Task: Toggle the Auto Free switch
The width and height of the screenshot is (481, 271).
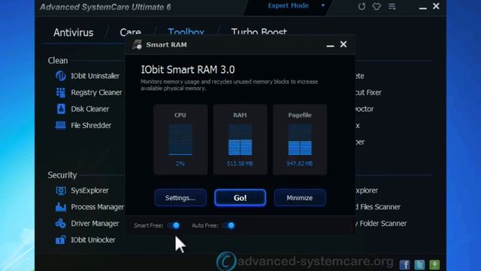Action: (x=228, y=226)
